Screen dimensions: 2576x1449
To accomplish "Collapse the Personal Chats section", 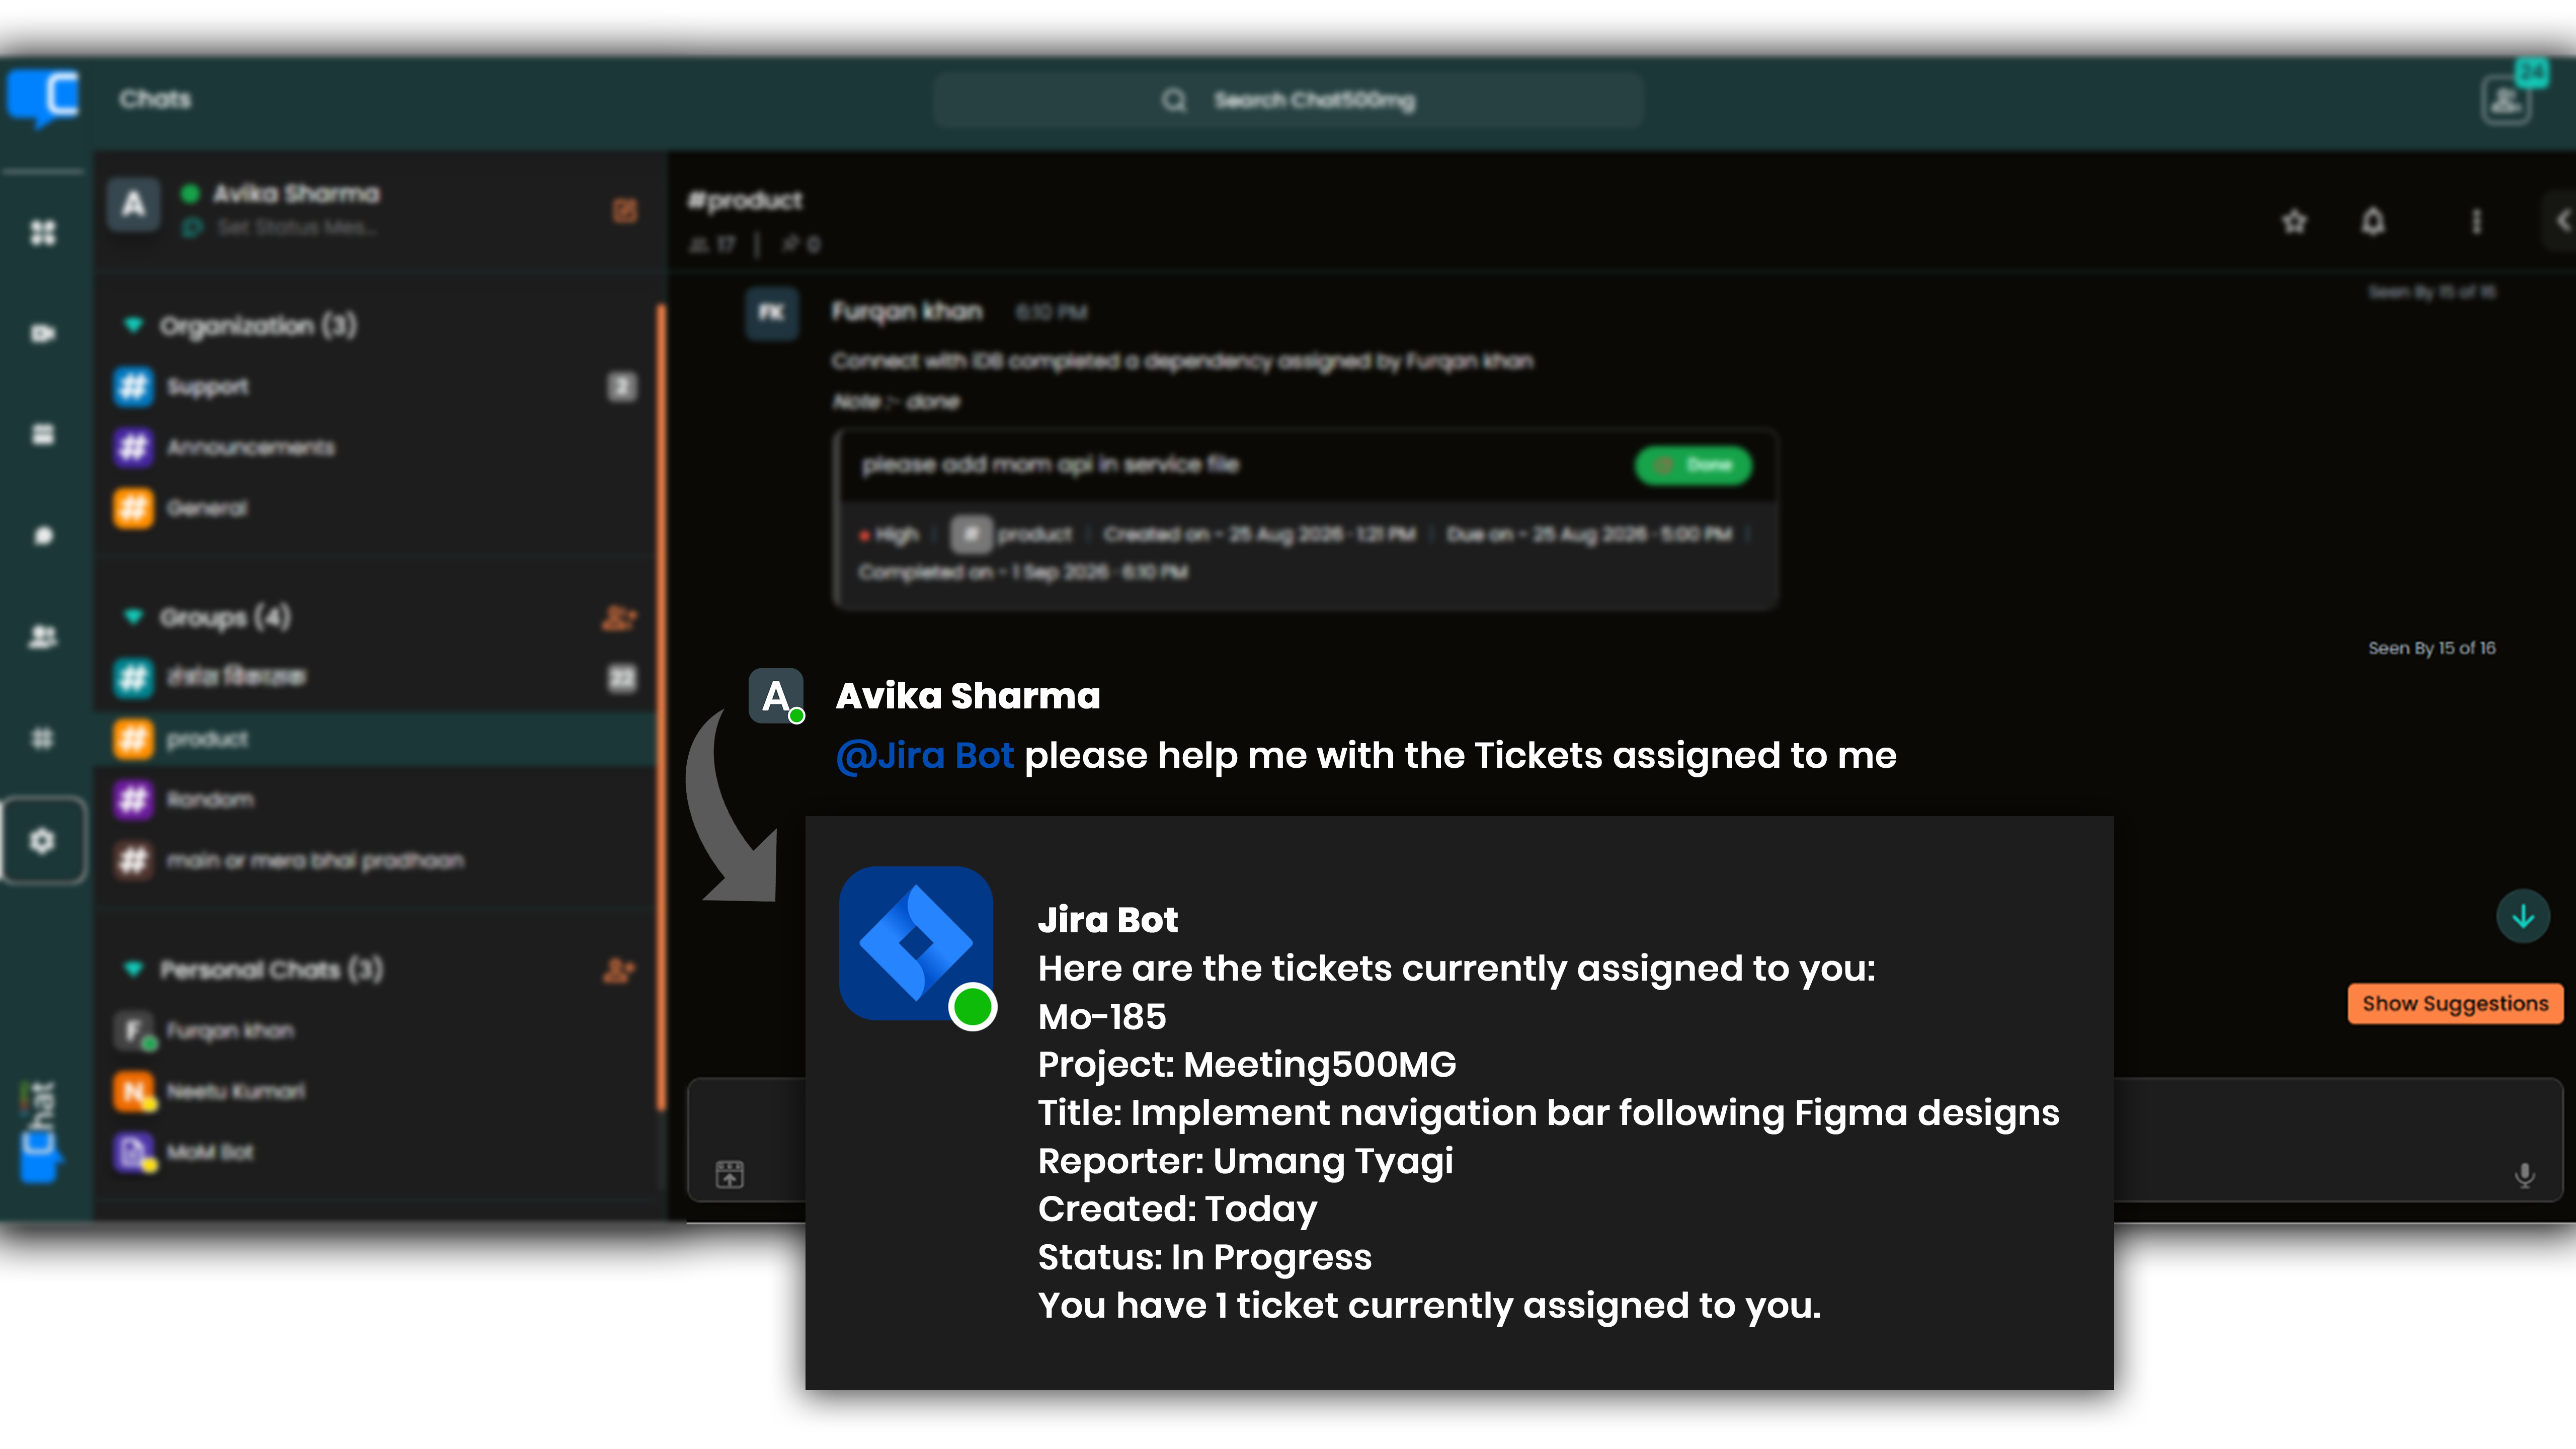I will (133, 969).
